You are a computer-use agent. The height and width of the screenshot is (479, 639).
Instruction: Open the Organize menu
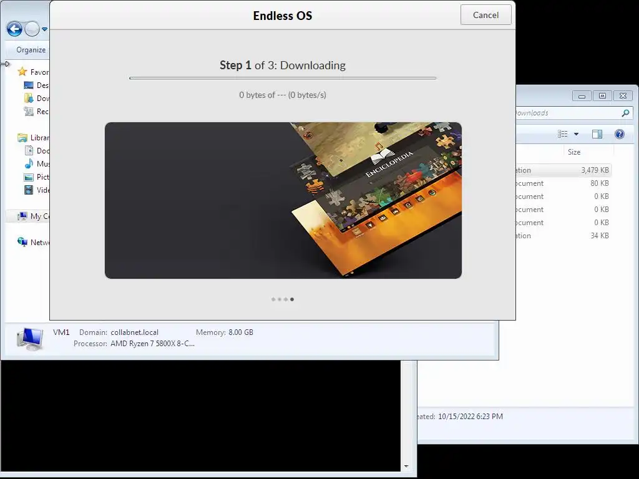(31, 50)
